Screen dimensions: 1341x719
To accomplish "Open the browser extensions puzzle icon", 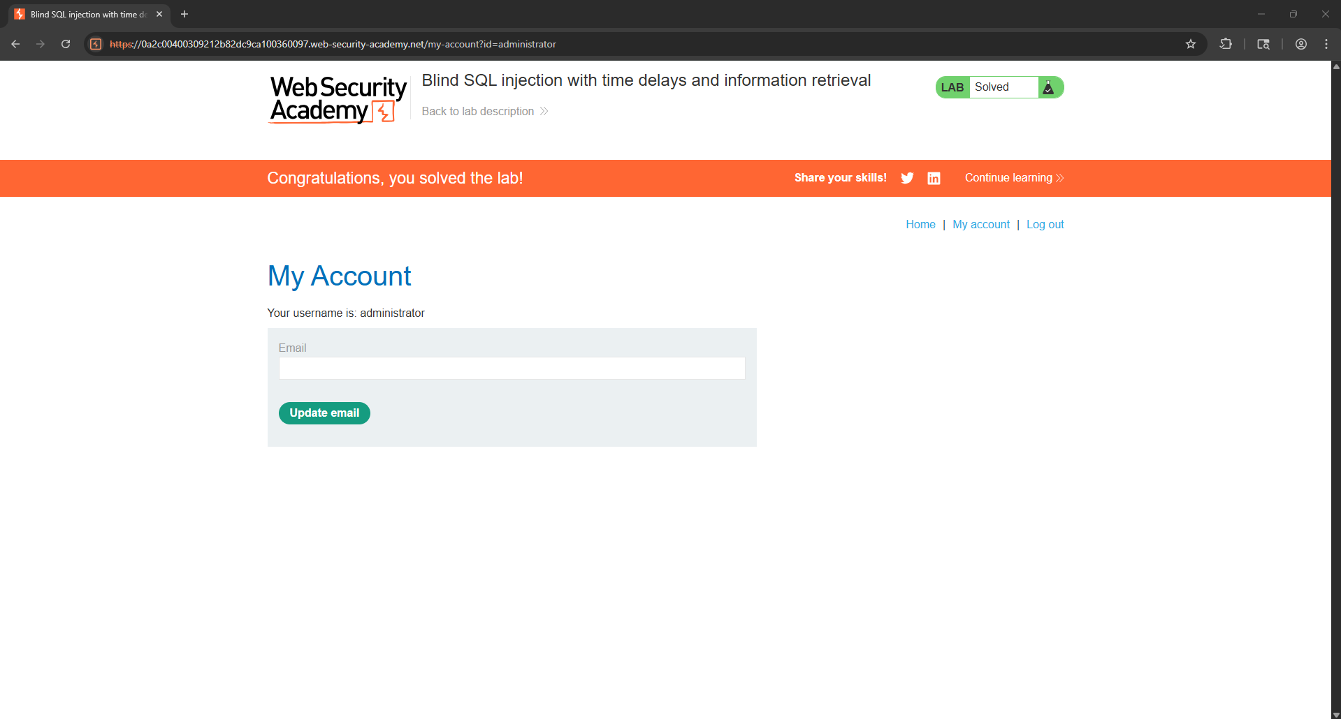I will click(x=1226, y=44).
